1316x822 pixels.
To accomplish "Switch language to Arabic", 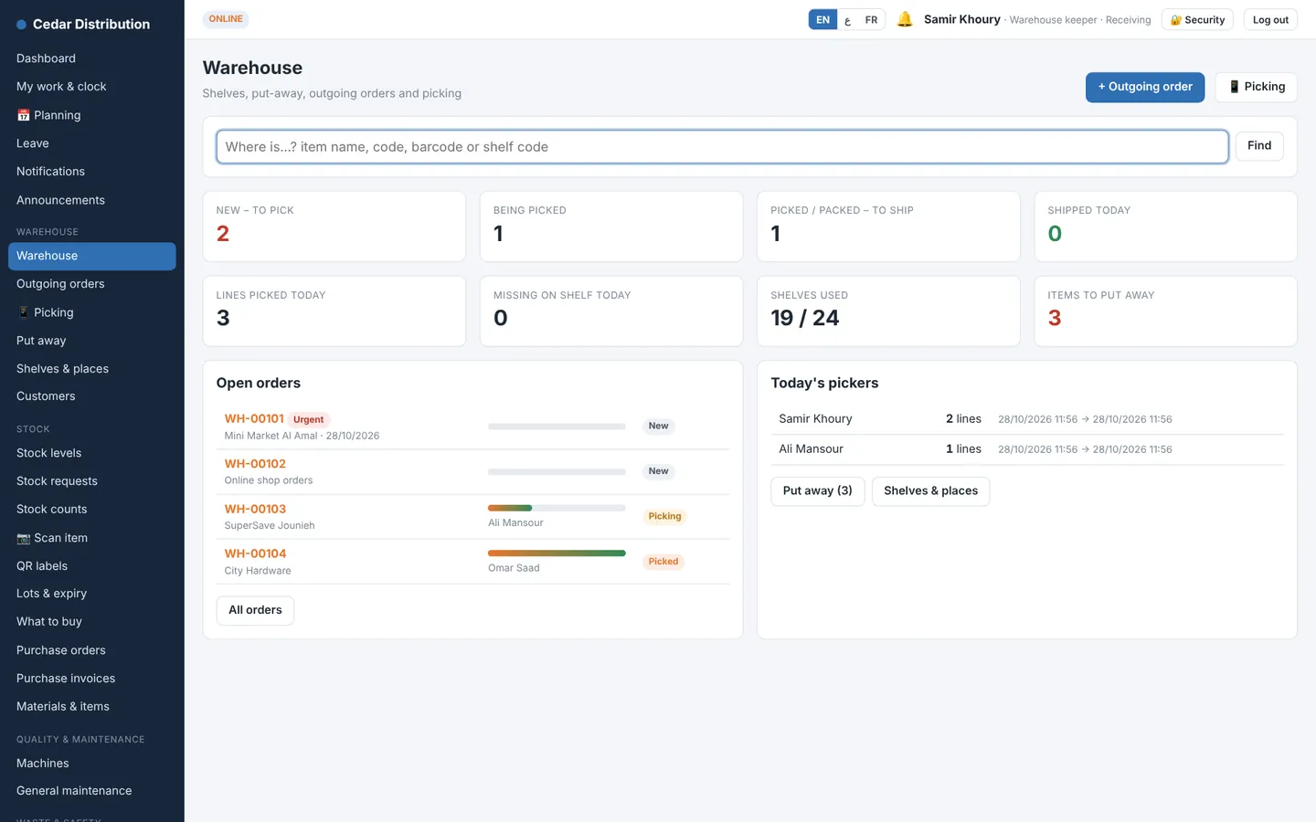I will [847, 19].
